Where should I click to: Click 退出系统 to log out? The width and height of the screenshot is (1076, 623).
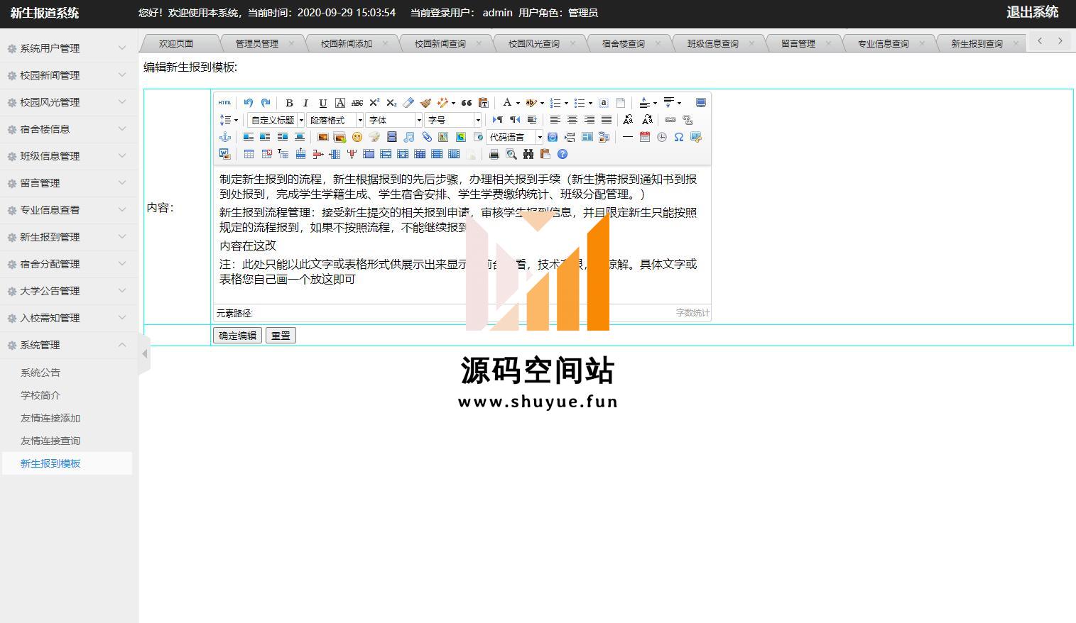coord(1032,12)
